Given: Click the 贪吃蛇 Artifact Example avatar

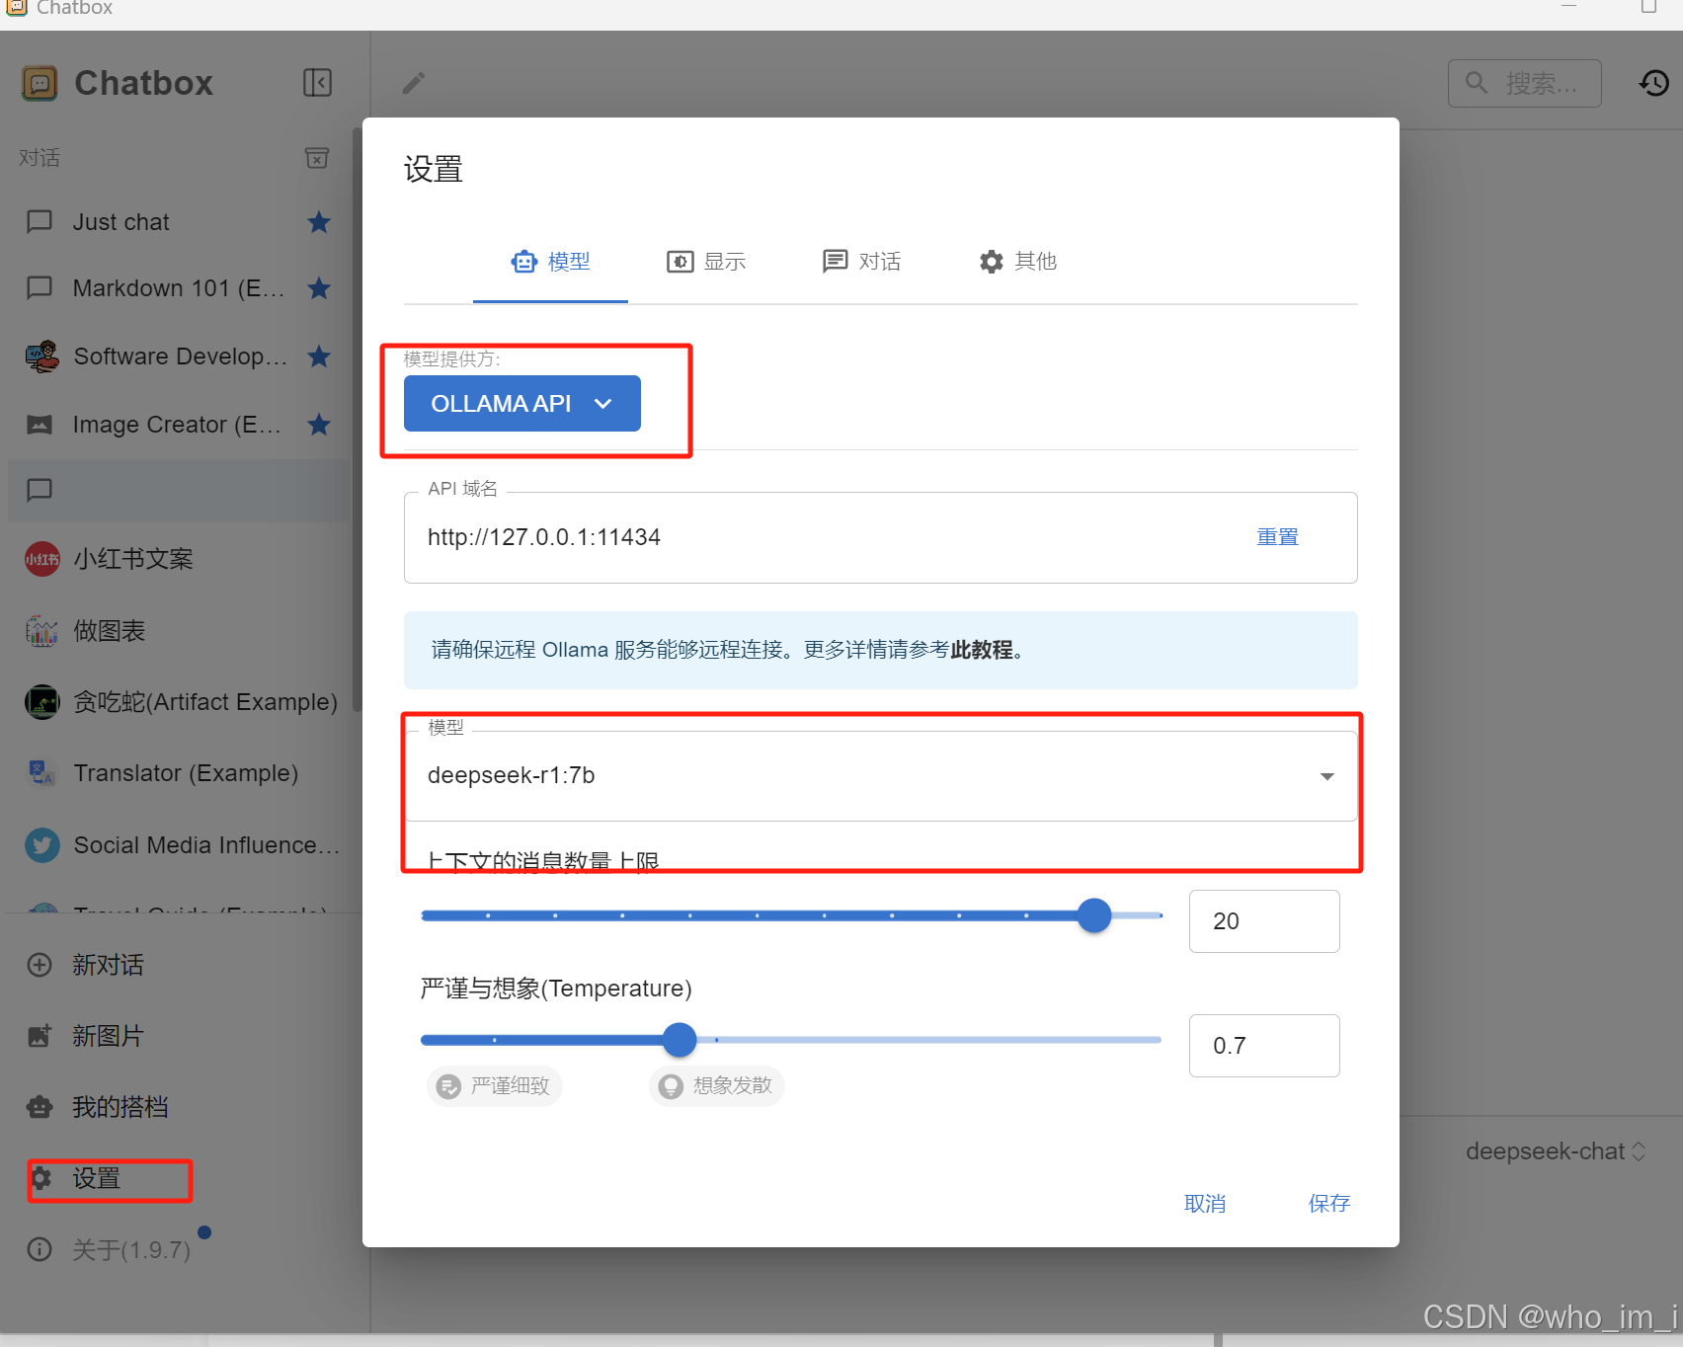Looking at the screenshot, I should 41,702.
